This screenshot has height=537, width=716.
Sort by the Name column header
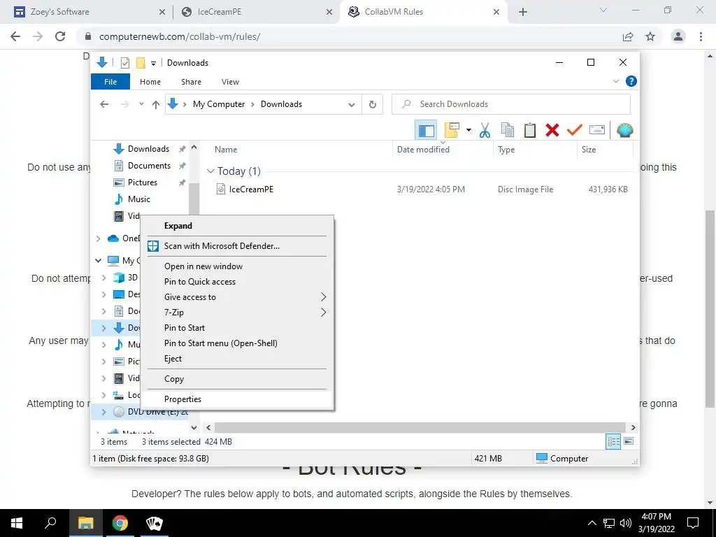click(226, 150)
